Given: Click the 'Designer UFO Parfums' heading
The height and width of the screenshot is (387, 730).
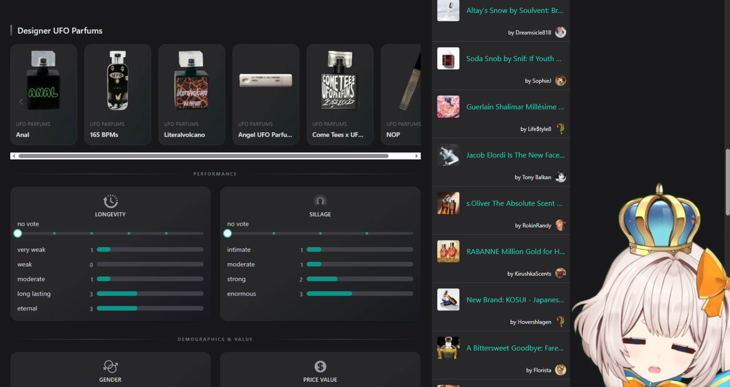Looking at the screenshot, I should (x=60, y=31).
